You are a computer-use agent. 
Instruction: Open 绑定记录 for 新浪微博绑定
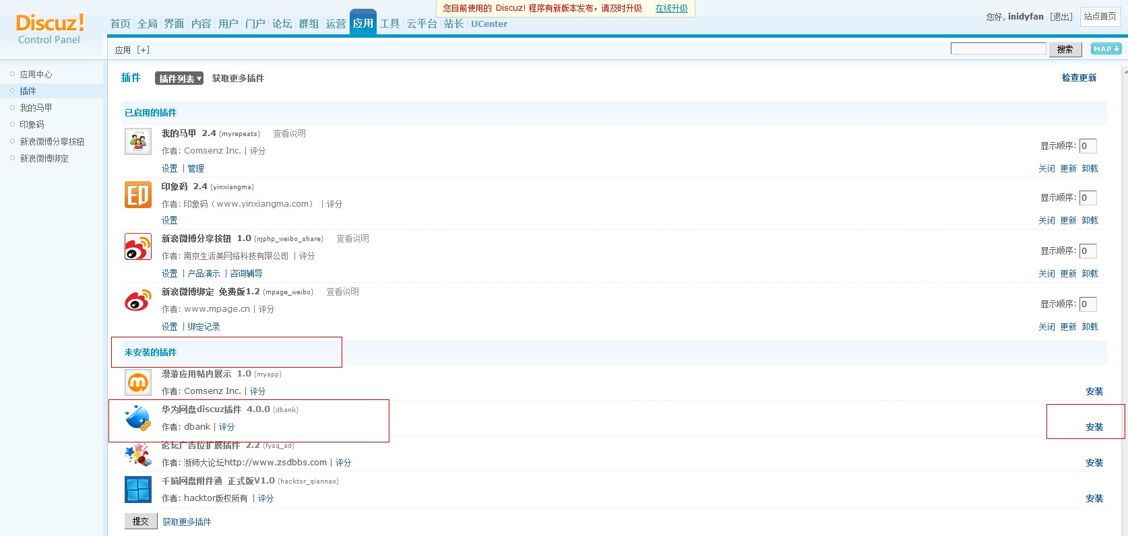(x=203, y=327)
